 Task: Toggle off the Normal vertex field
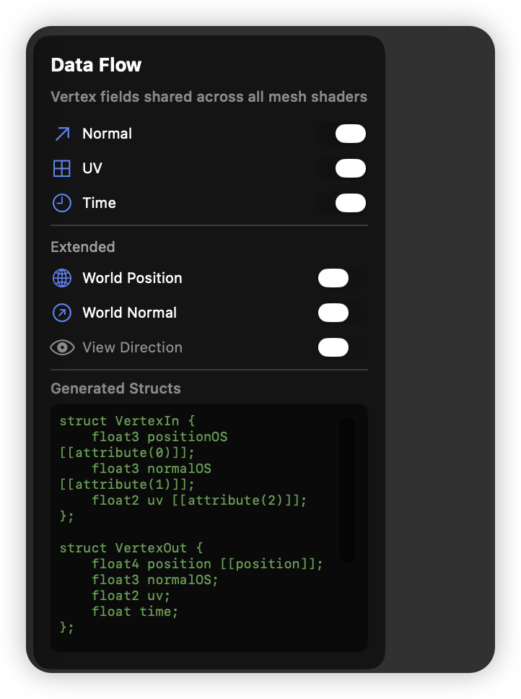[x=349, y=134]
